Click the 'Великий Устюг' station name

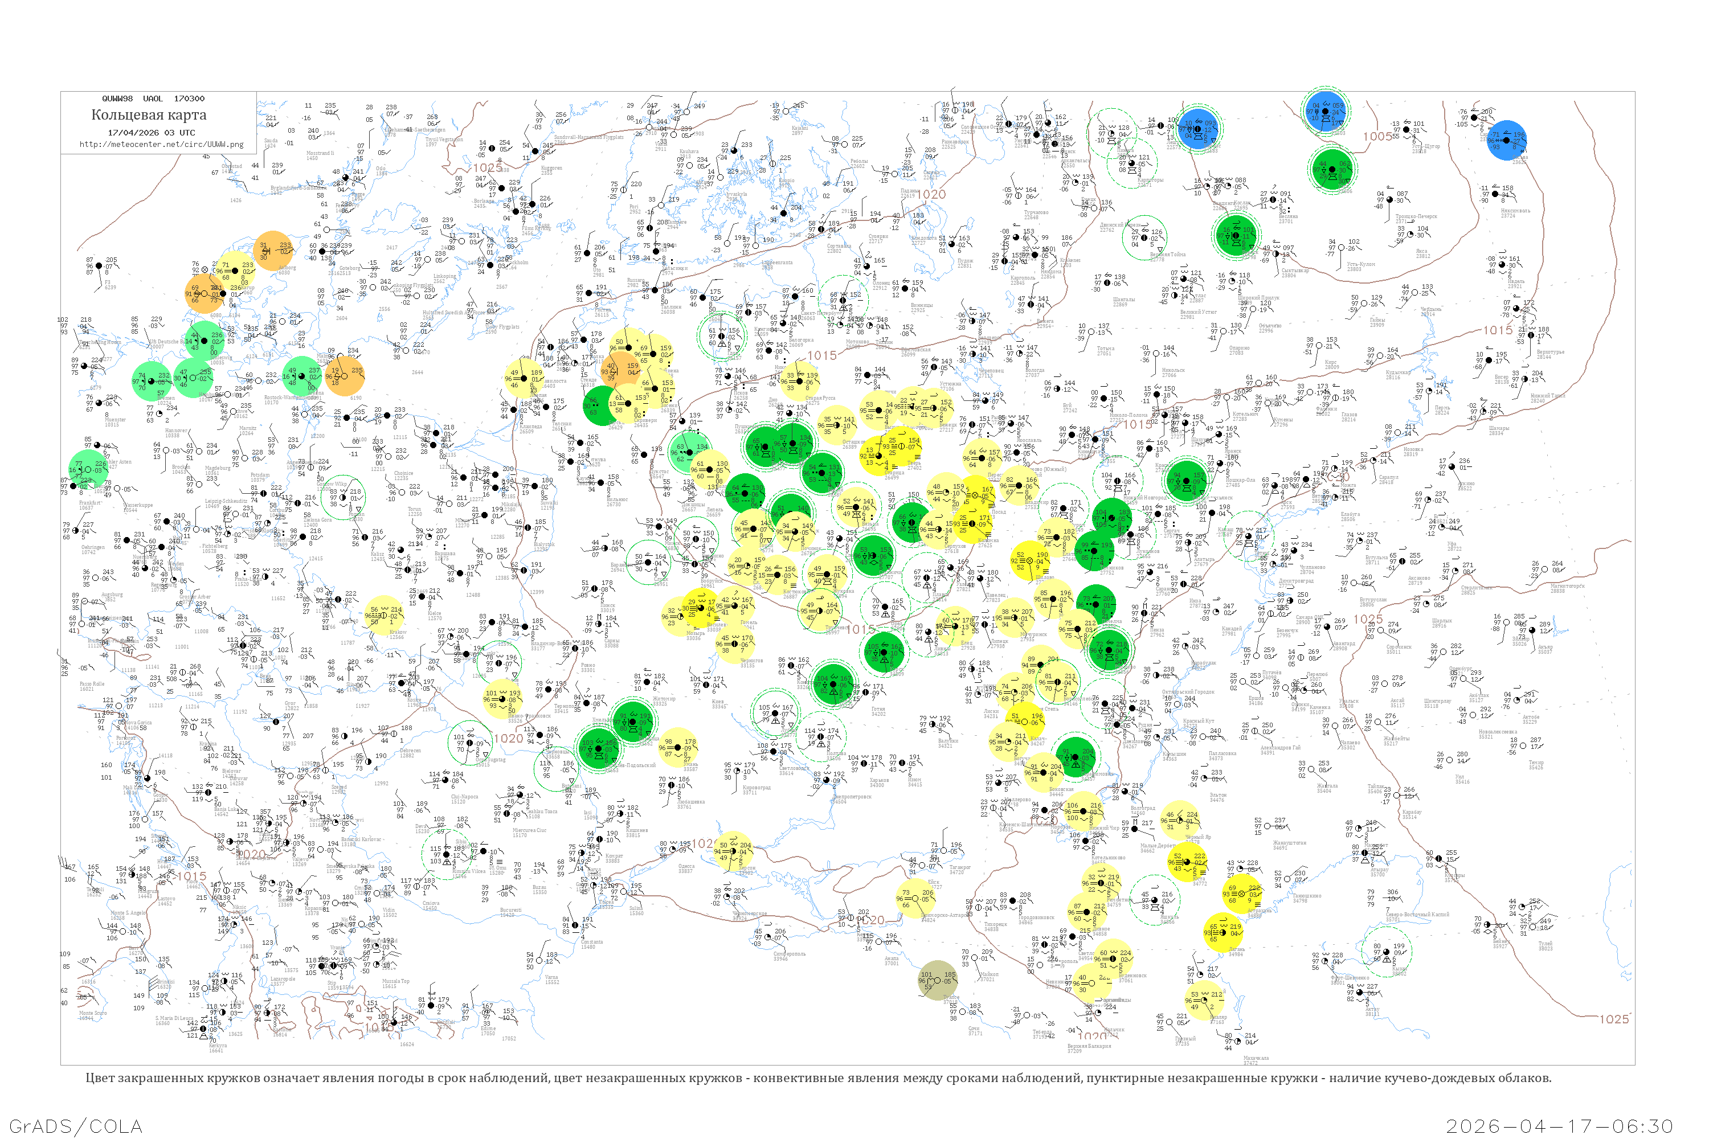(1198, 312)
